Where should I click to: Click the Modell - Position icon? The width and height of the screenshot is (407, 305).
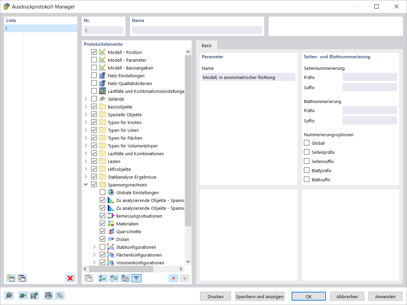point(102,52)
